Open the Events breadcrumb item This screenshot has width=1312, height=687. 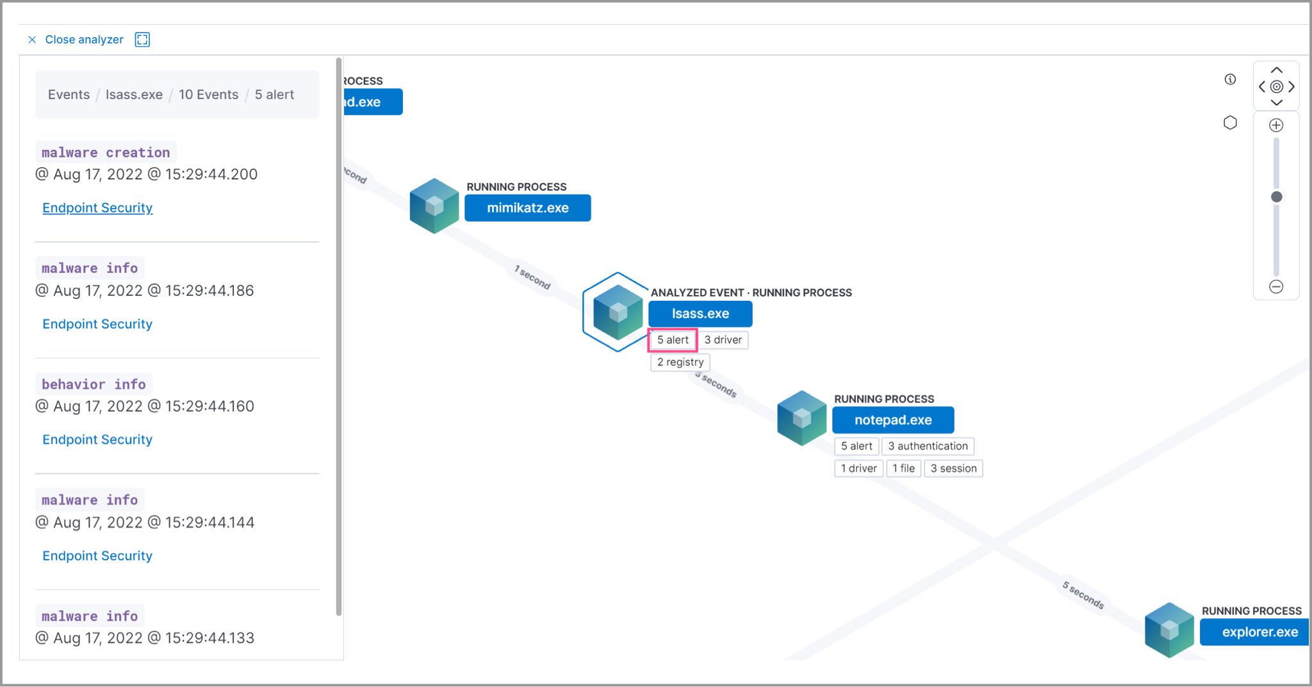click(68, 94)
